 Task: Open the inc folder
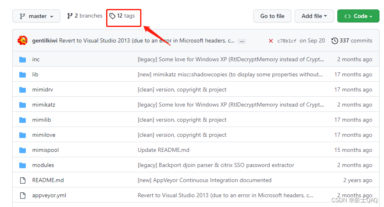tap(36, 59)
